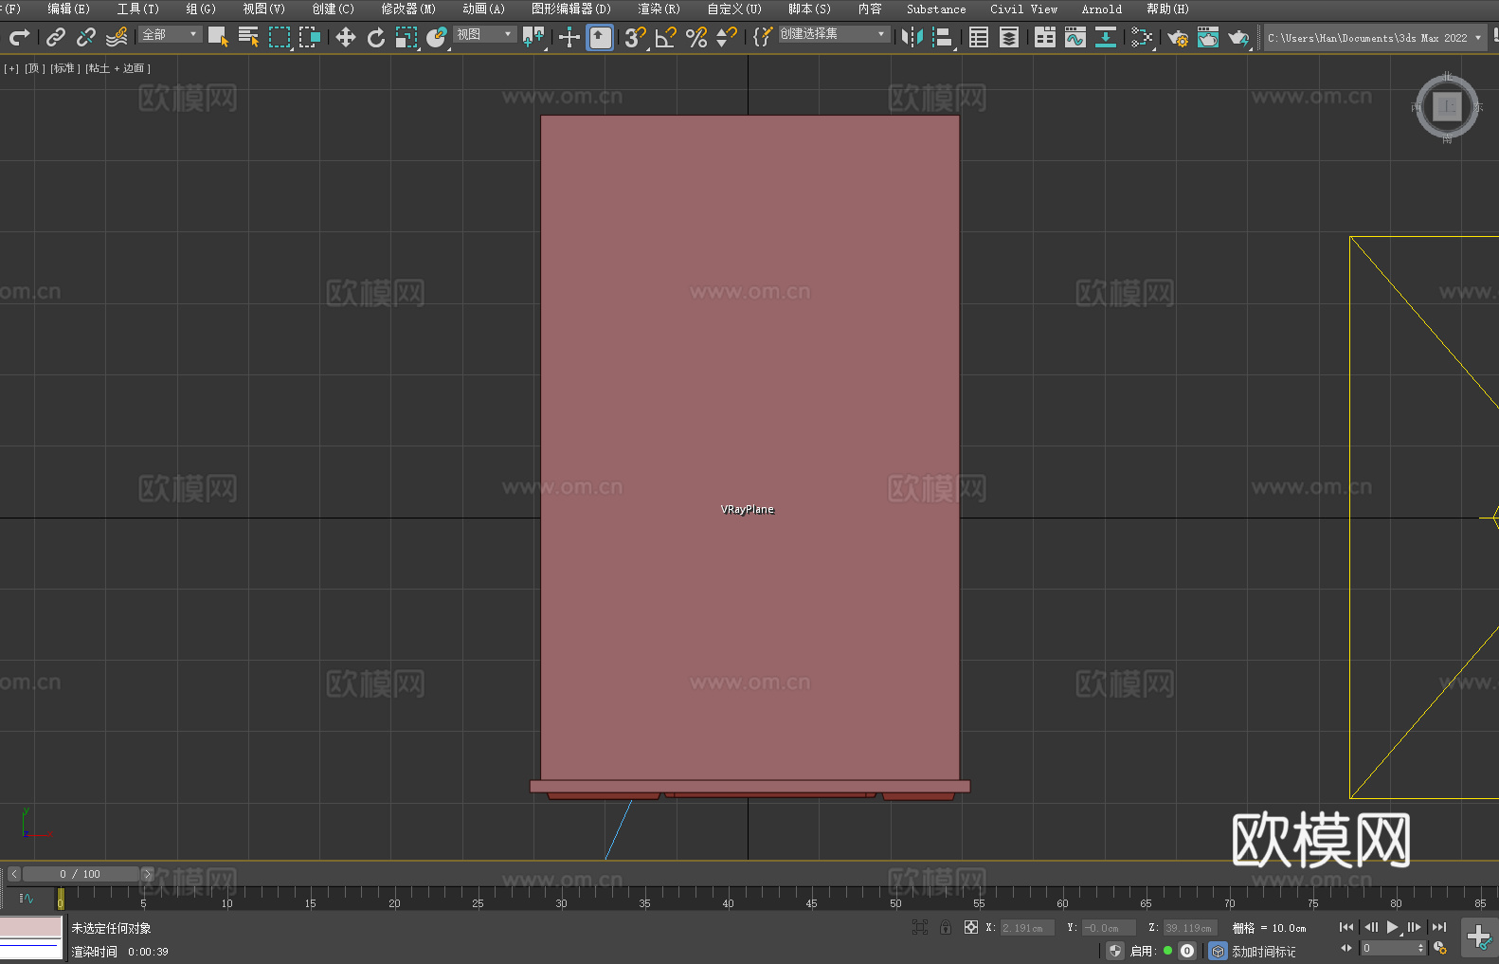This screenshot has height=964, width=1499.
Task: Open the Mini Curve Editor toggle
Action: [27, 898]
